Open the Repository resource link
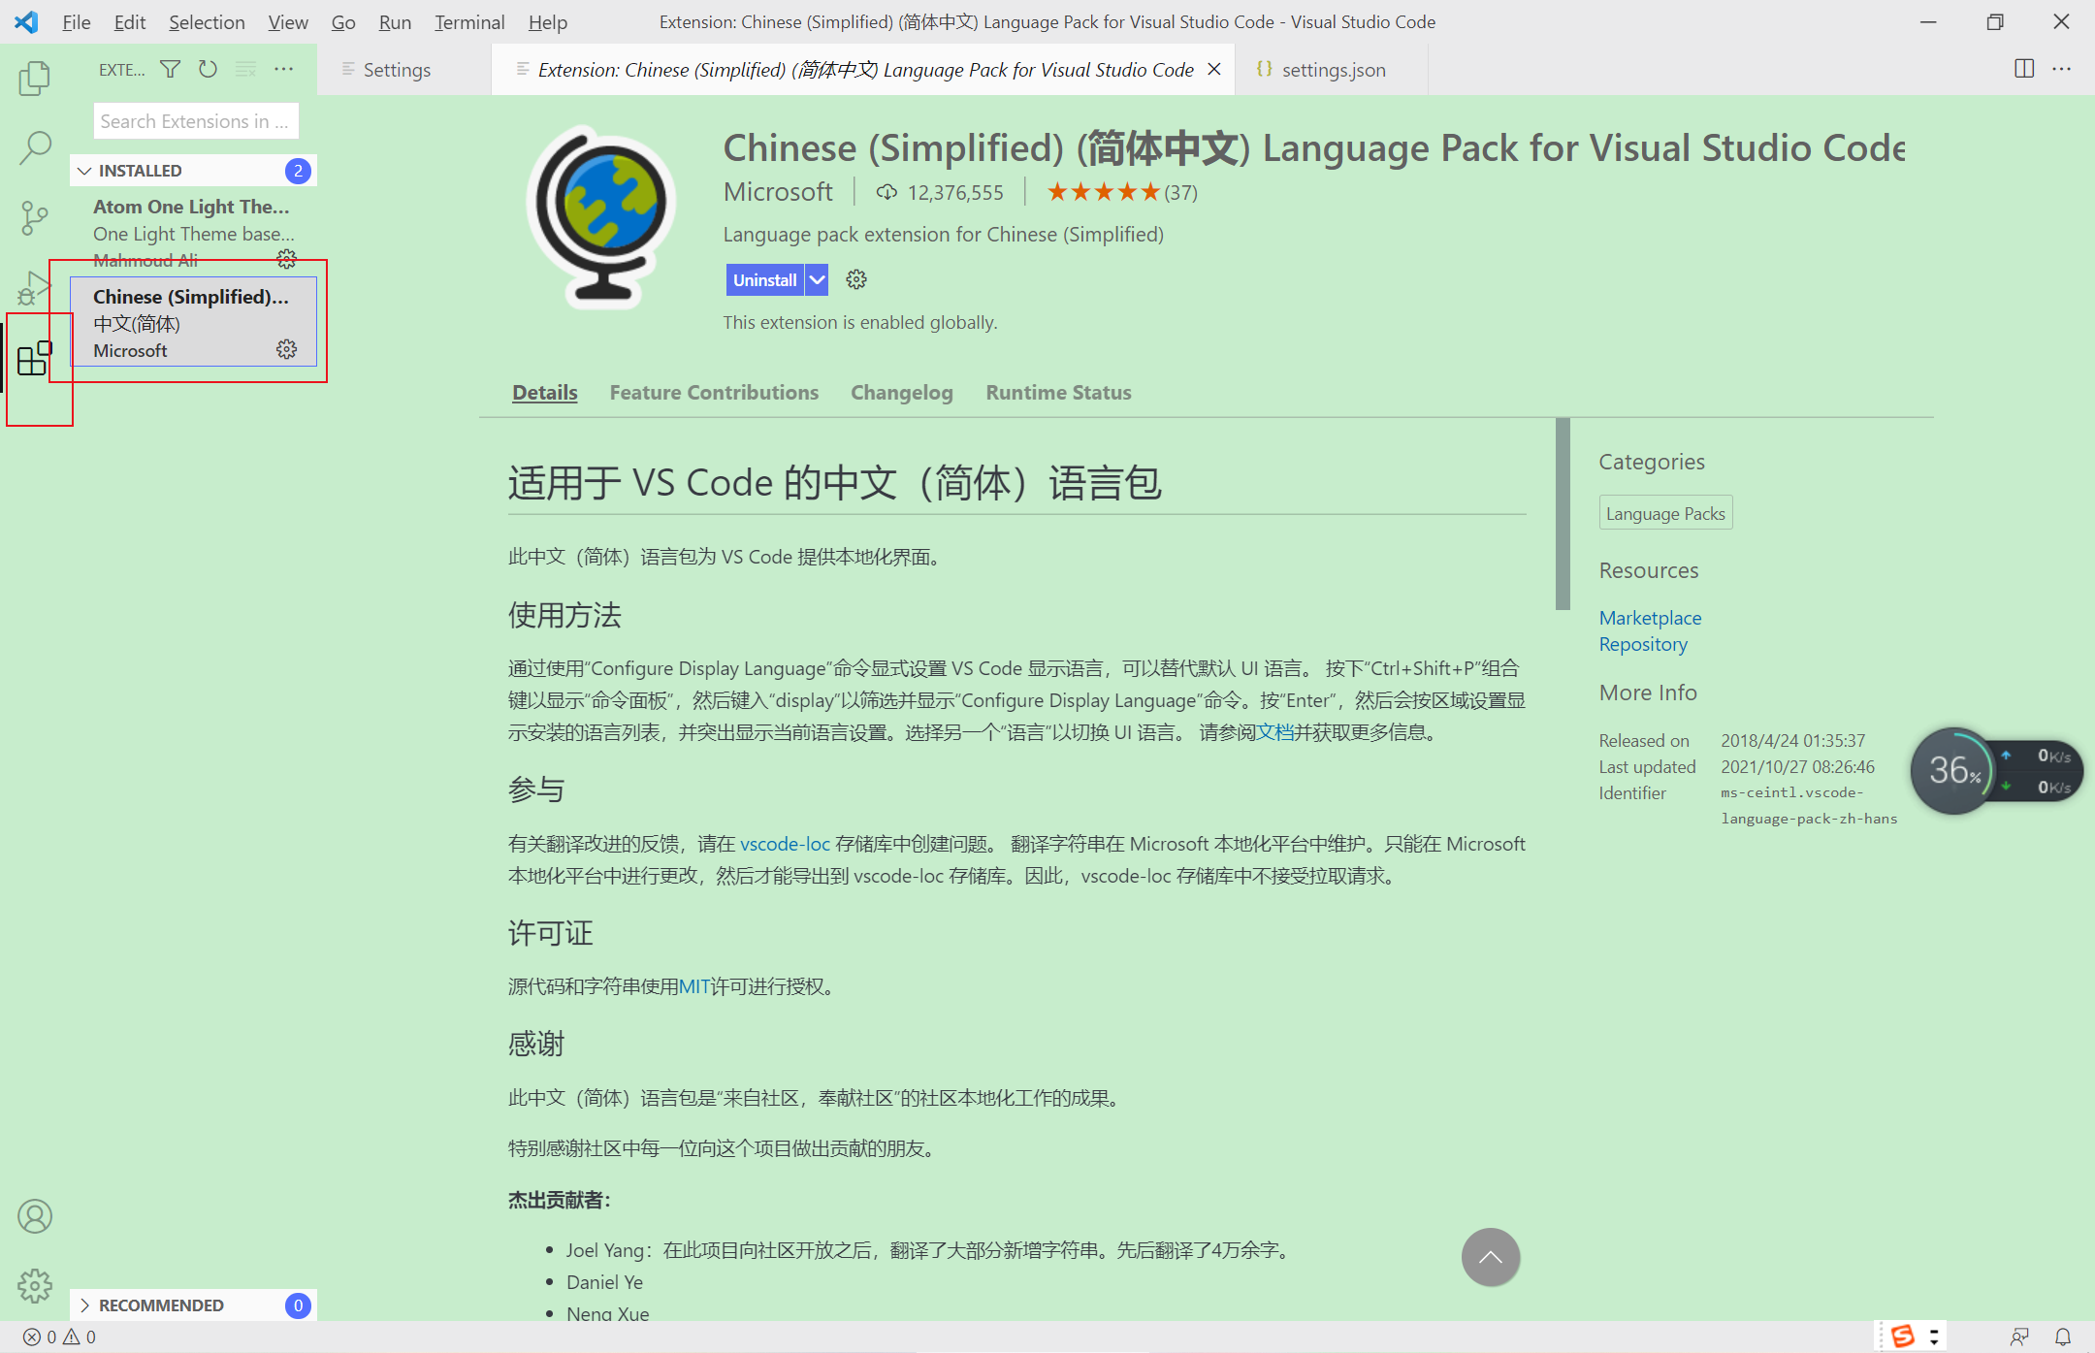 (1643, 644)
